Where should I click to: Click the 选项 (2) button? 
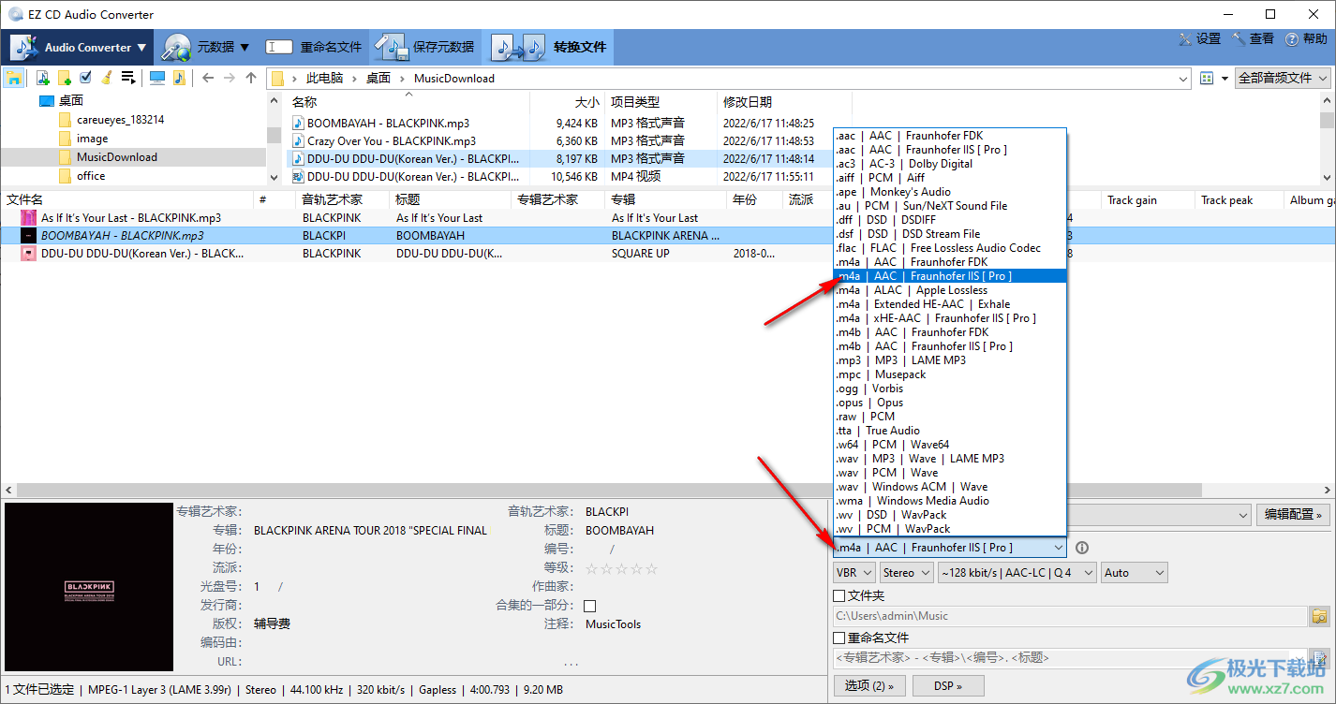pyautogui.click(x=868, y=685)
